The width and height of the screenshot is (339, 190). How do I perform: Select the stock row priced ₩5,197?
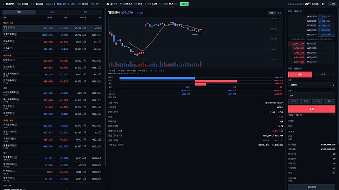[52, 179]
